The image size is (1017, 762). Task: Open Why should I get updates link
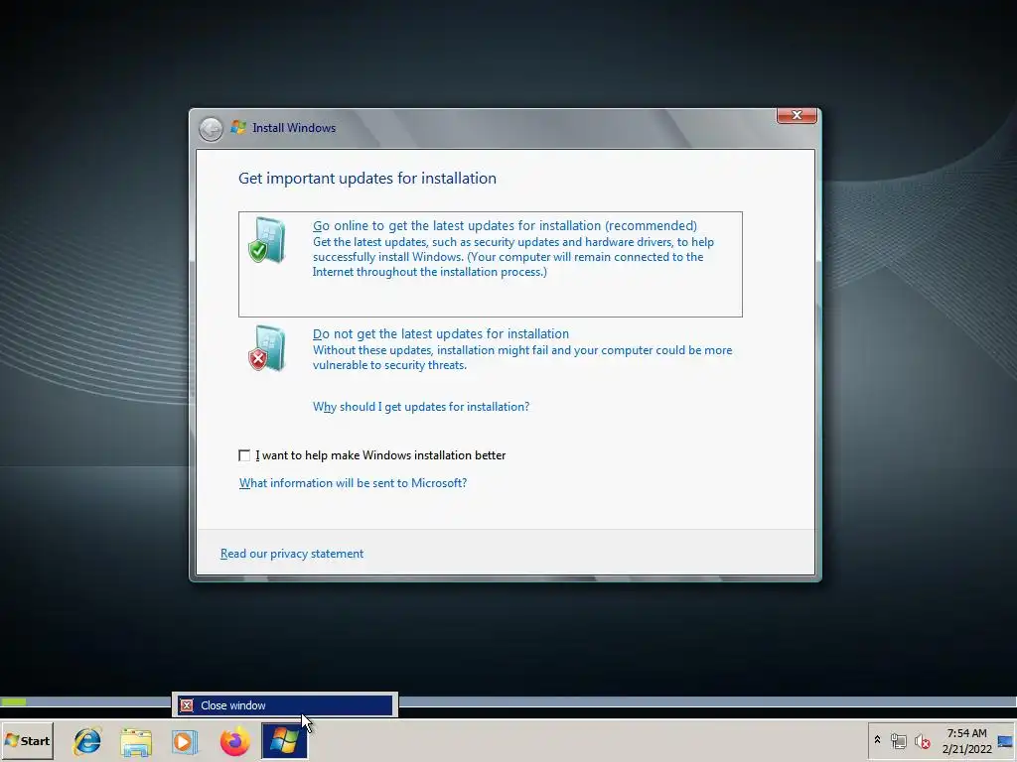[x=421, y=407]
